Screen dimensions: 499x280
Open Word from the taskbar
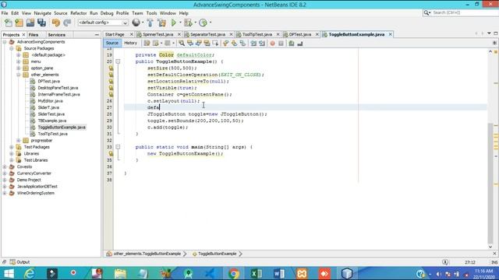[279, 273]
